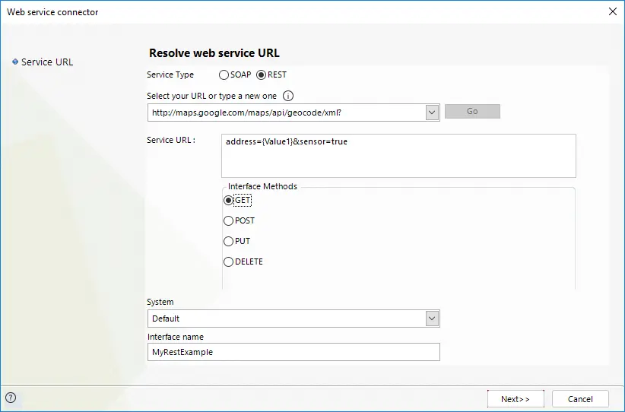Viewport: 625px width, 412px height.
Task: Select the SOAP service type
Action: click(x=224, y=75)
